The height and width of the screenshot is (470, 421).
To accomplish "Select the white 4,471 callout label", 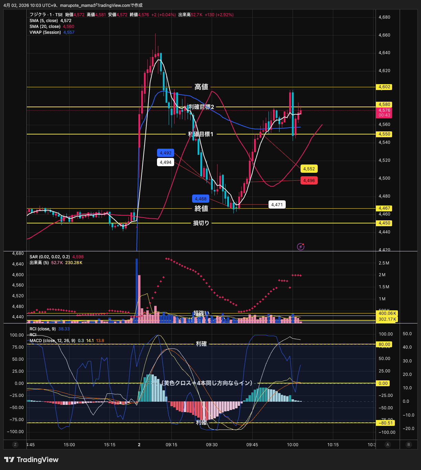I will click(277, 205).
